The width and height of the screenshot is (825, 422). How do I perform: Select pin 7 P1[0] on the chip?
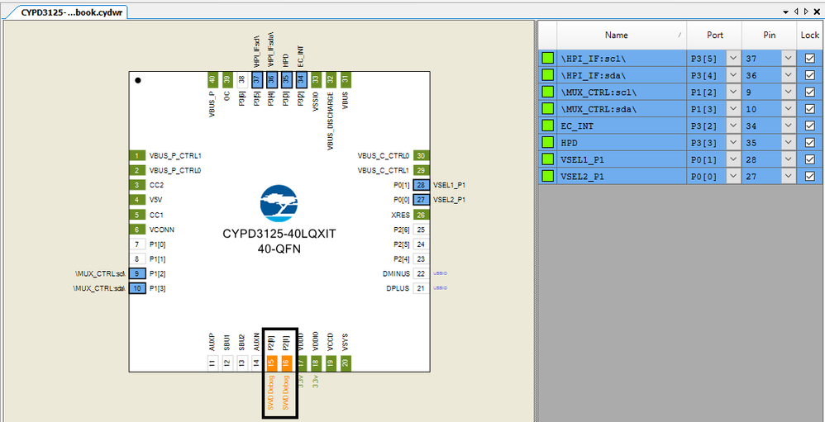point(136,244)
